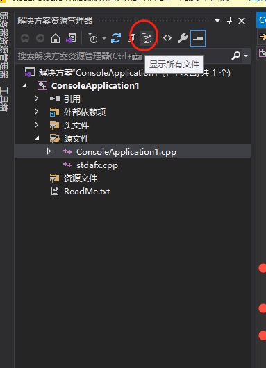Select the 引用 tree item
266x368 pixels.
point(72,99)
